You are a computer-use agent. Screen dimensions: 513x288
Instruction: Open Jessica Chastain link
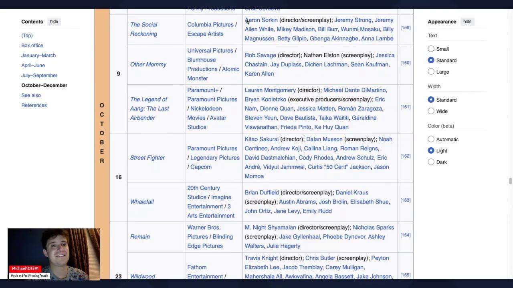(x=320, y=60)
